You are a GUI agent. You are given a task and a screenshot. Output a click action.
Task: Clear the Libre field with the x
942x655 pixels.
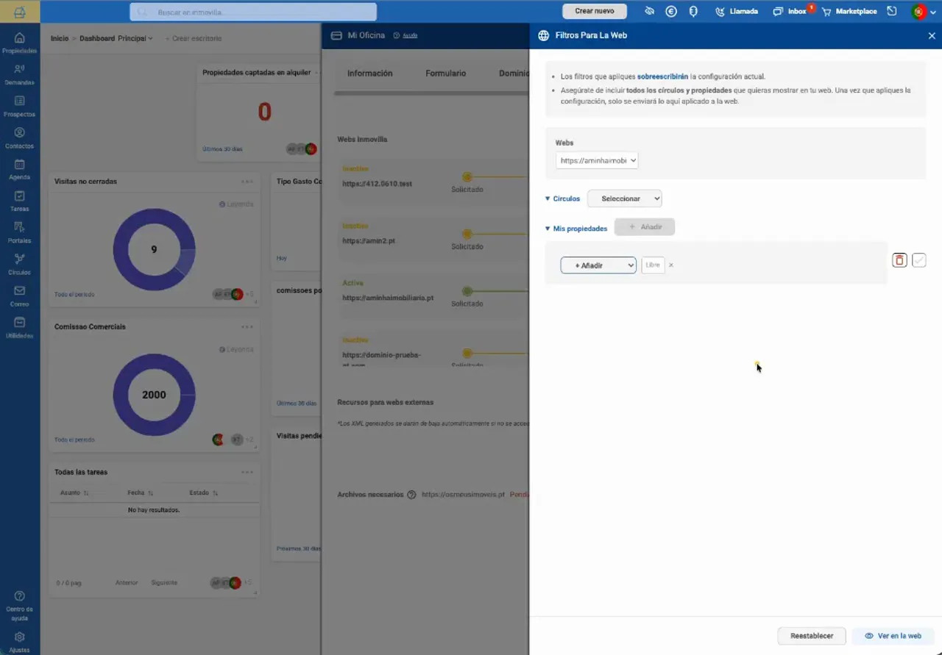pos(670,265)
